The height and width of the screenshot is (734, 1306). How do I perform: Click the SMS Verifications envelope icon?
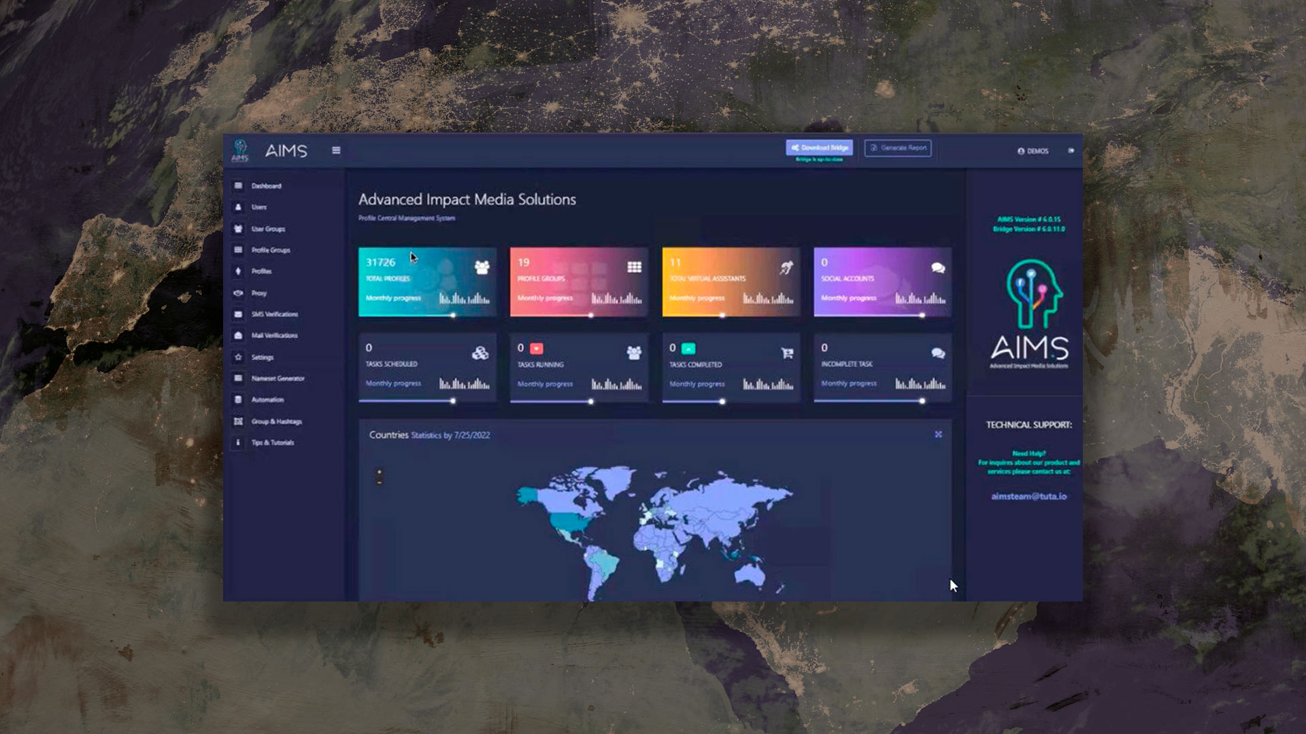pos(238,314)
